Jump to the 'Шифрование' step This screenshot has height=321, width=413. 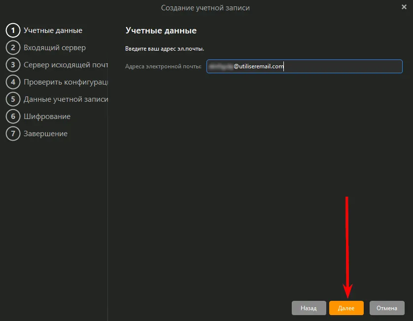tap(47, 117)
